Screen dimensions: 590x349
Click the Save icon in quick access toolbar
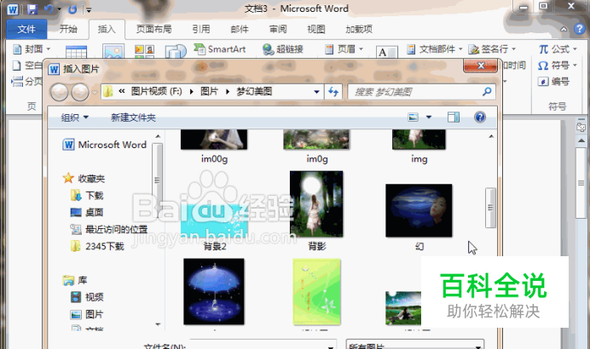(x=32, y=9)
